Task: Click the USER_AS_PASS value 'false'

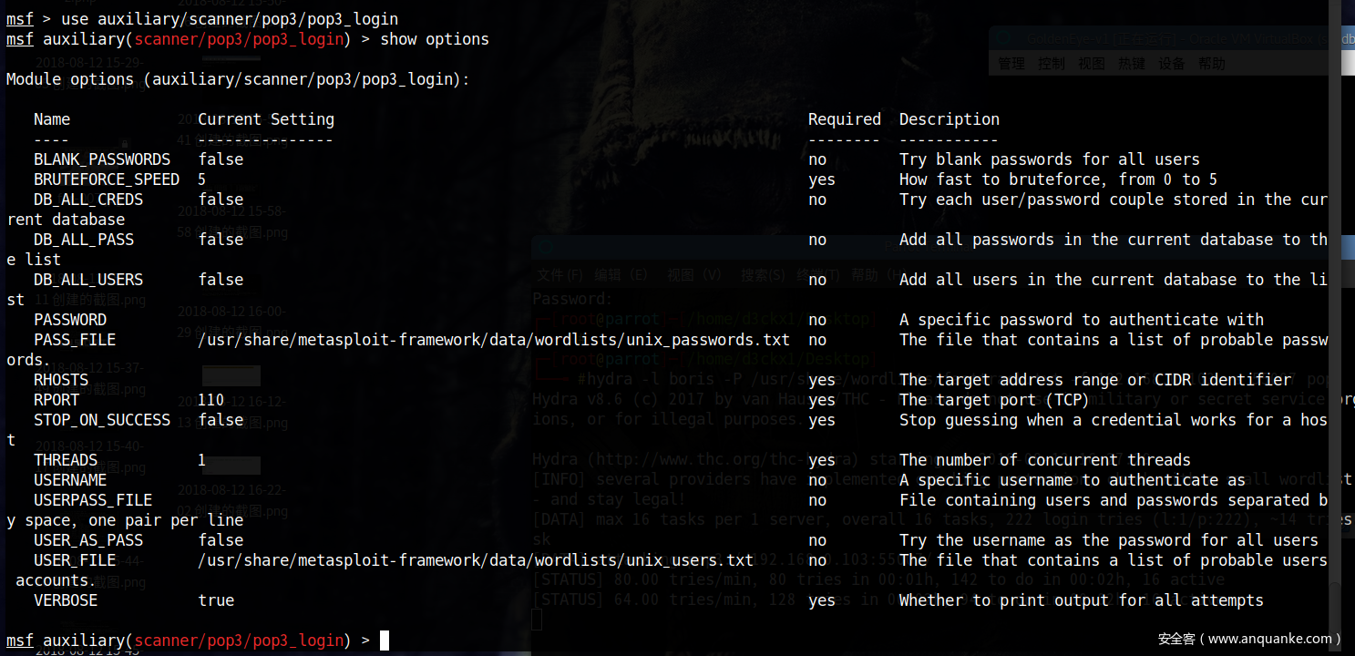Action: [x=221, y=540]
